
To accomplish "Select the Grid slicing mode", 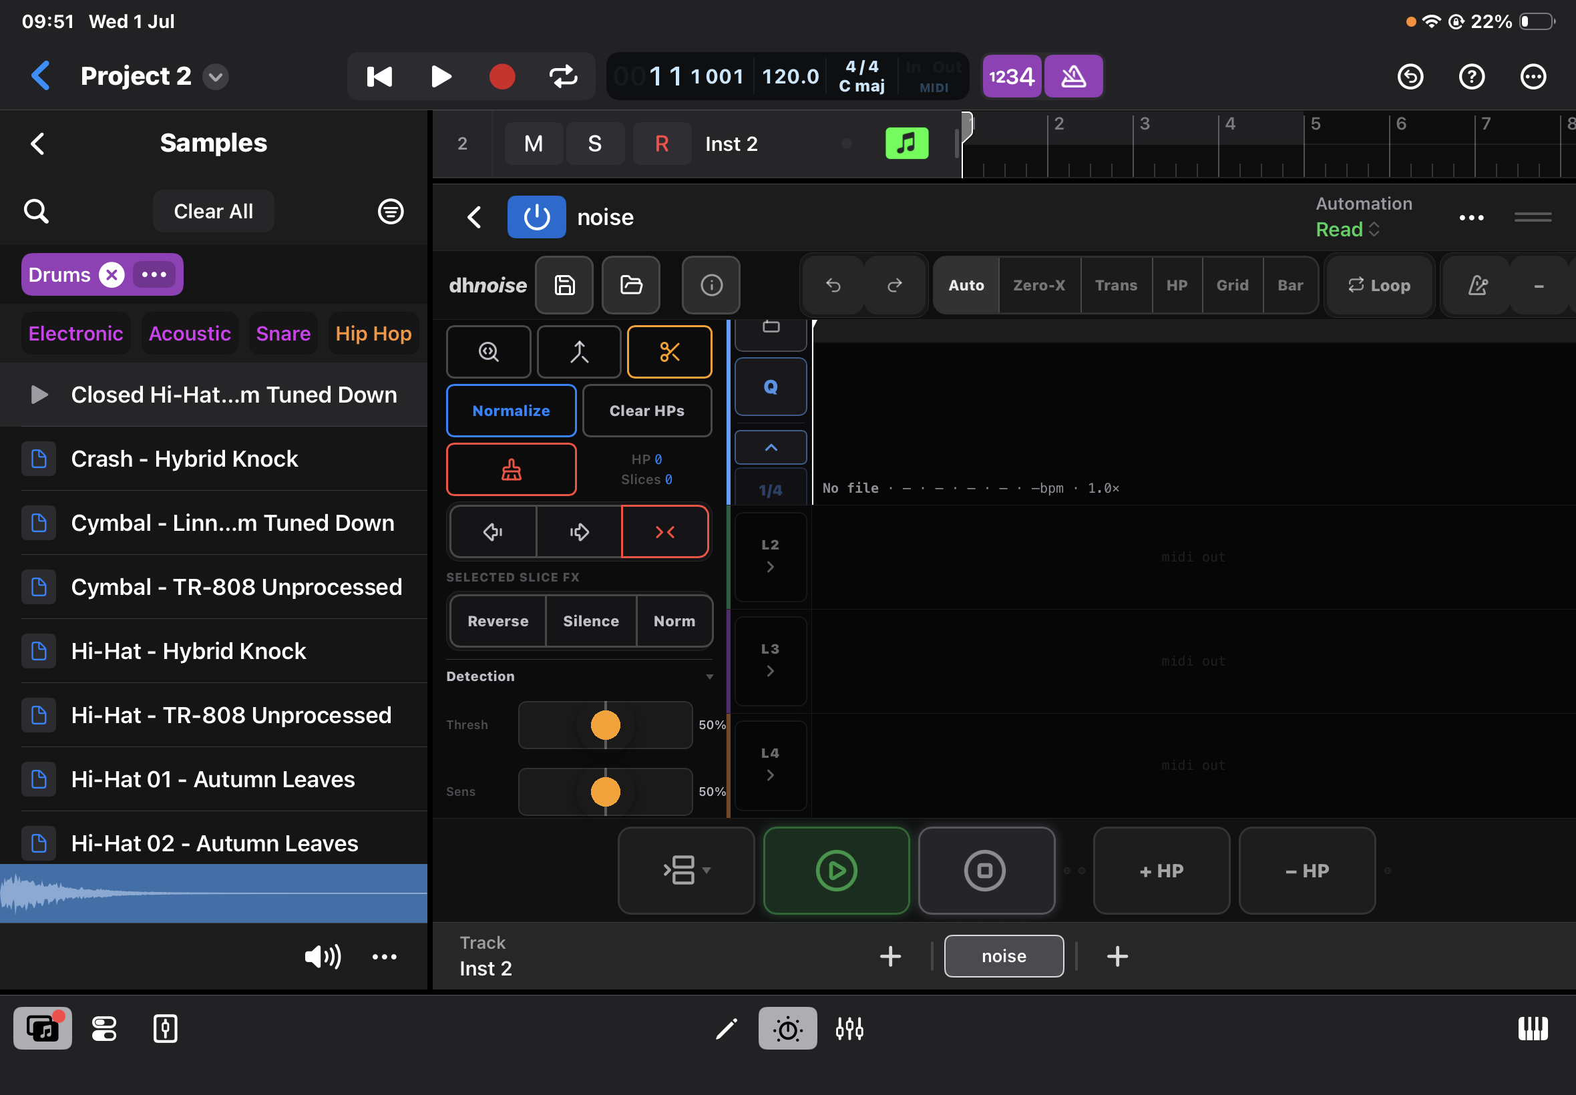I will coord(1233,284).
